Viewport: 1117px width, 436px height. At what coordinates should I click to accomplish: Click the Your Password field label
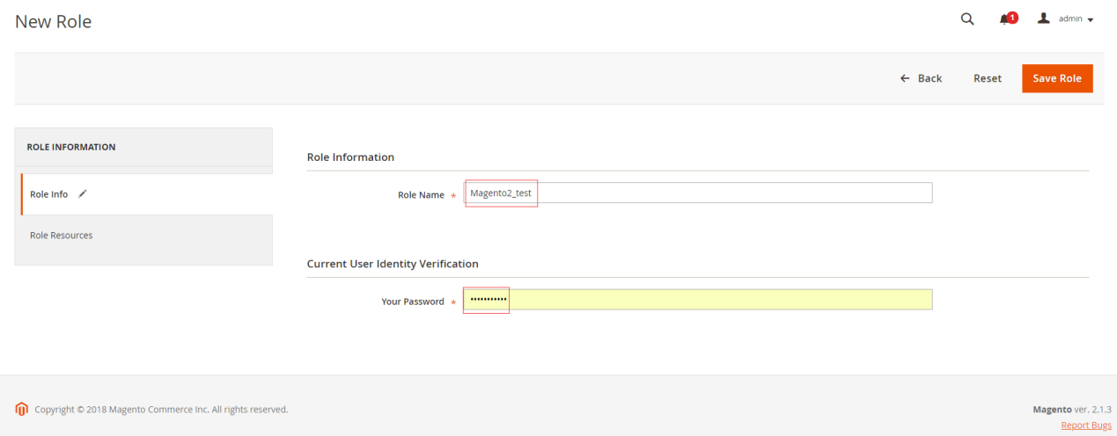tap(412, 302)
